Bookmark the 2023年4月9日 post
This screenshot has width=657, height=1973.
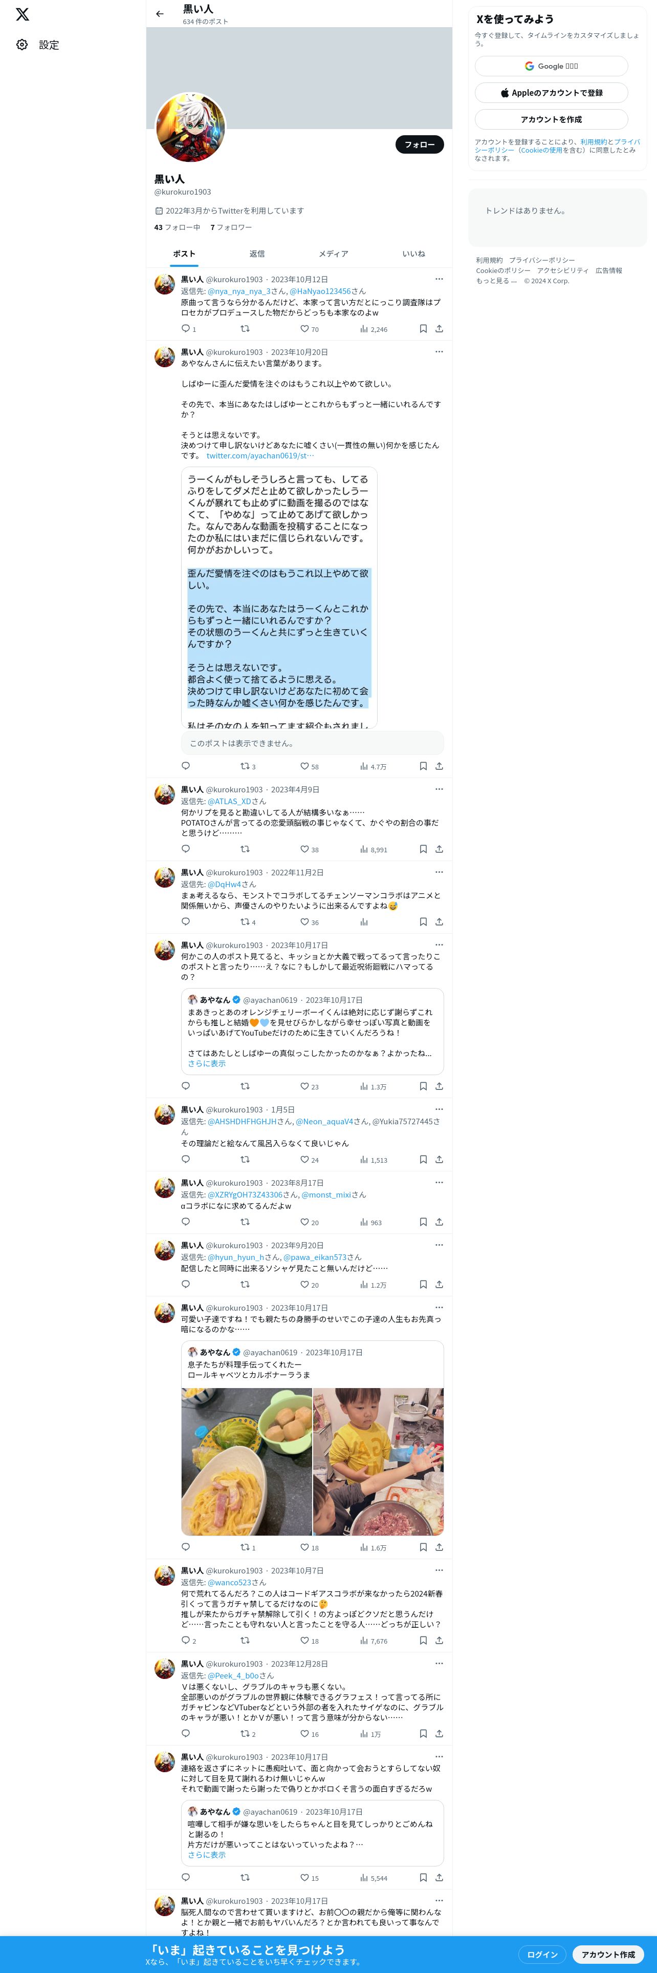423,849
